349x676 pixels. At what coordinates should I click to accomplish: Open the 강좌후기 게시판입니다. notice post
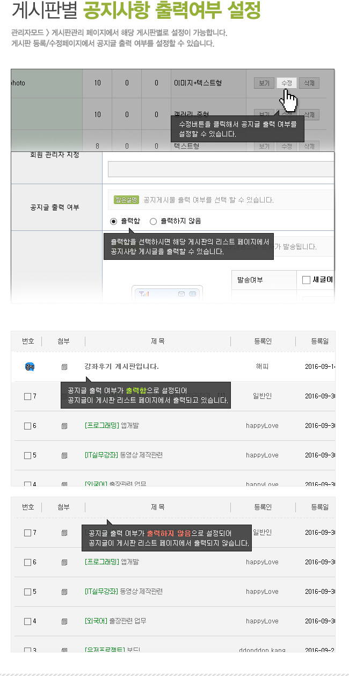point(121,367)
